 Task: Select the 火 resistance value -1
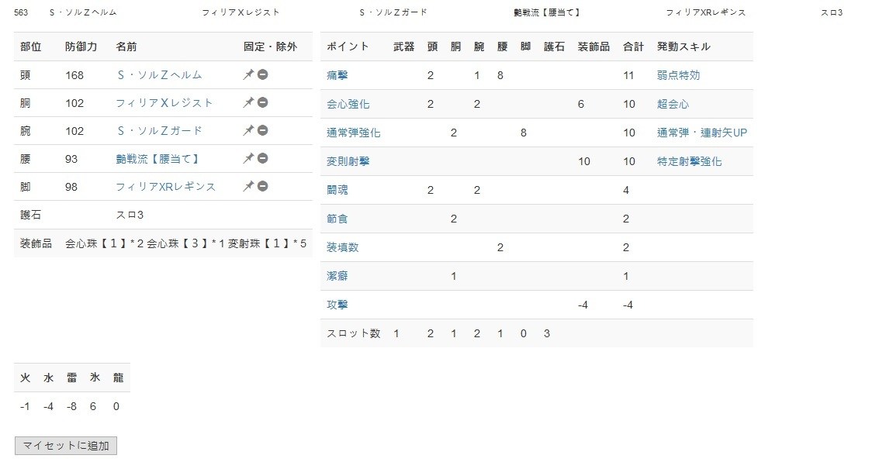tap(25, 406)
